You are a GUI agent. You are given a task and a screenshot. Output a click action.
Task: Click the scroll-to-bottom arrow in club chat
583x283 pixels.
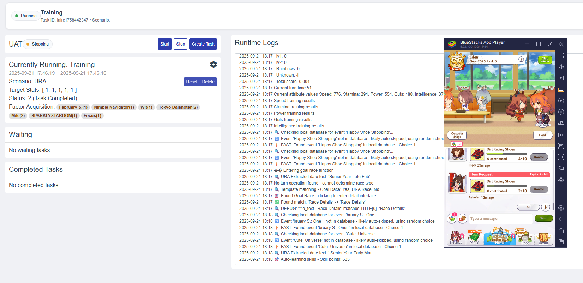[546, 207]
